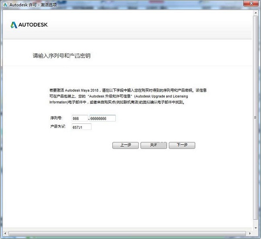Click the serial number field showing 66666666

click(103, 118)
